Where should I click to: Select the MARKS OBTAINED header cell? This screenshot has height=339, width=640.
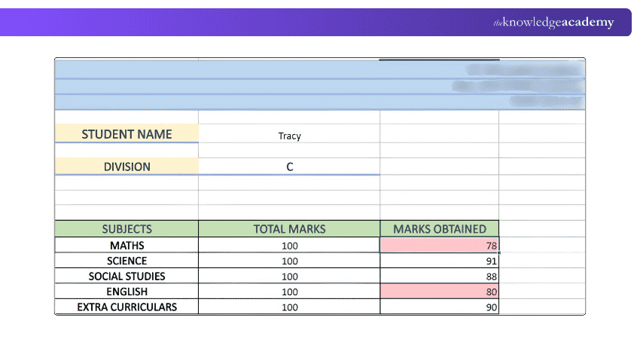click(x=439, y=229)
